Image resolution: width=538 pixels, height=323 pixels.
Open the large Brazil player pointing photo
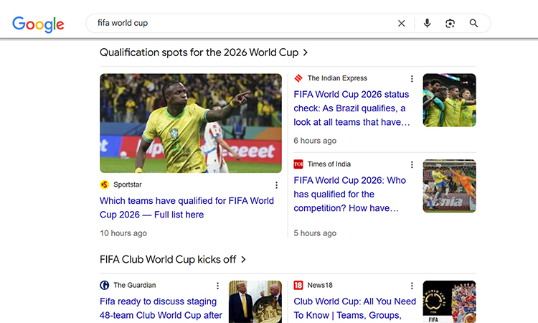pos(191,123)
